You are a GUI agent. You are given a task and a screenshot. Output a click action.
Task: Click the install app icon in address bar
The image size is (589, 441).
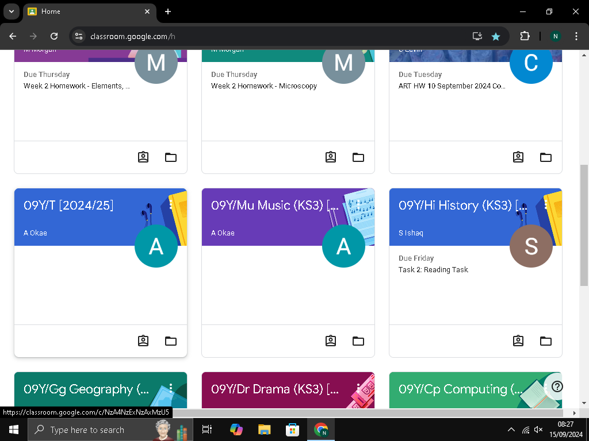click(x=477, y=36)
